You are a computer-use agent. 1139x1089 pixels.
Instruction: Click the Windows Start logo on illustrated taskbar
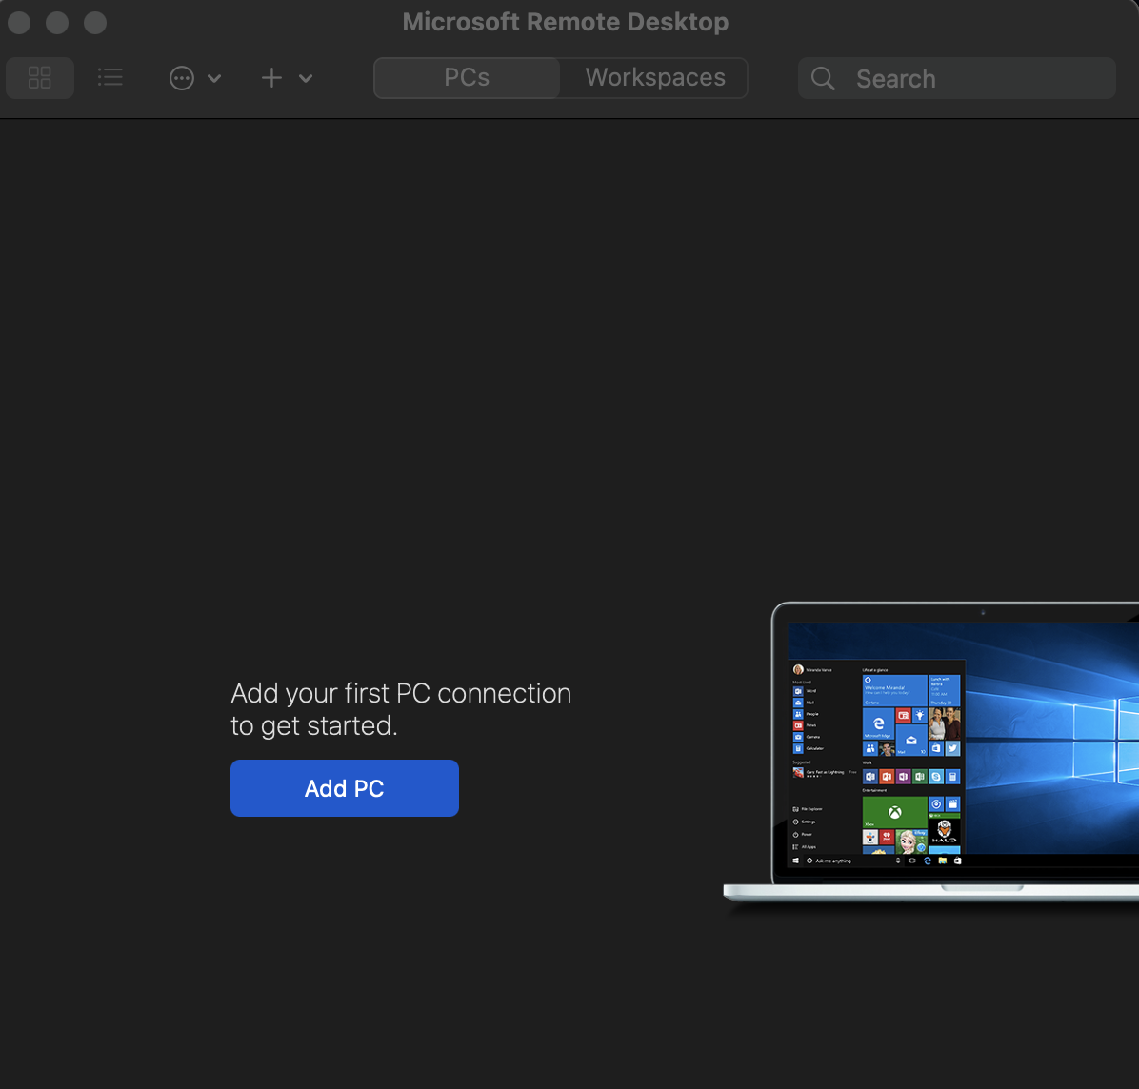(x=796, y=861)
